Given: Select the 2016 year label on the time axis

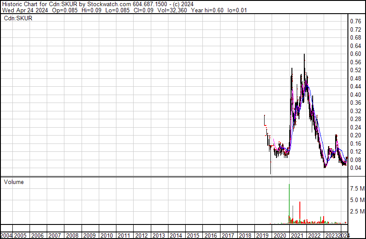Looking at the screenshot, I should (210, 235).
